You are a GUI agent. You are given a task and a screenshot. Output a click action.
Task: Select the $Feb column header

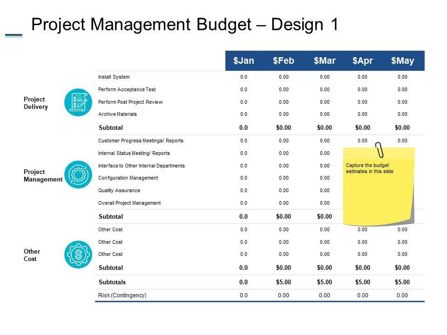point(283,60)
